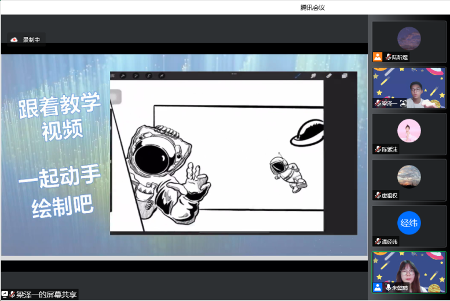The width and height of the screenshot is (450, 301).
Task: Click the three-dot handle atop Procreate canvas
Action: pyautogui.click(x=234, y=74)
